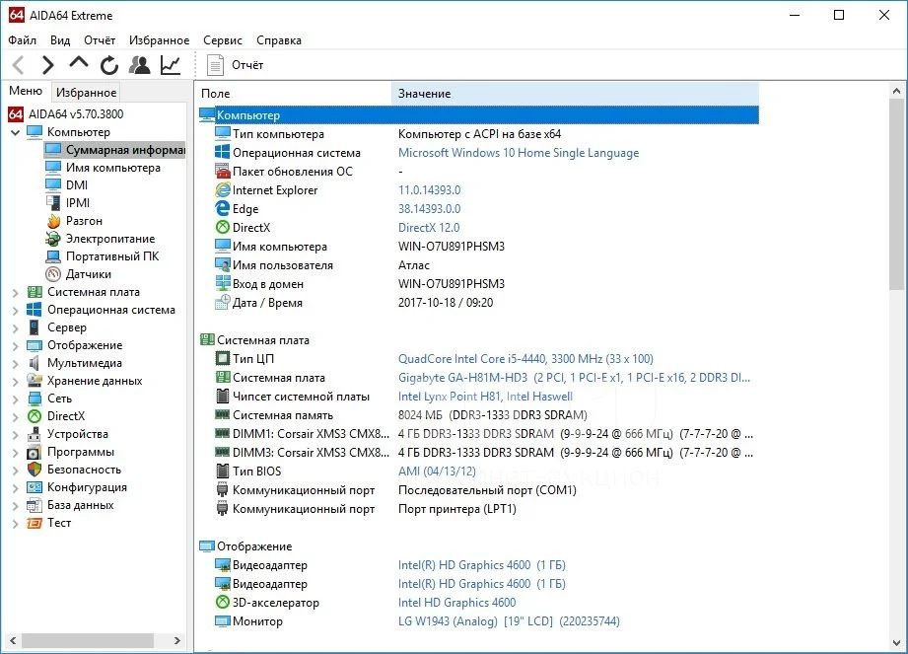The width and height of the screenshot is (908, 654).
Task: Open the QuadCore Intel Core i5-4440 link
Action: [525, 359]
